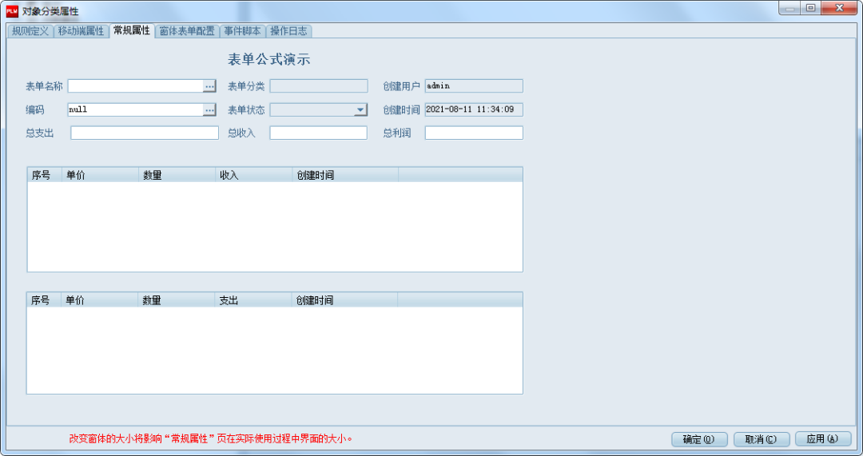Focus the 总利润 input field
This screenshot has width=863, height=456.
tap(473, 133)
